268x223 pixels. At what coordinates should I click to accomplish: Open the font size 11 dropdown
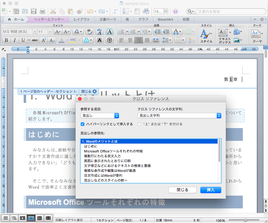click(50, 32)
